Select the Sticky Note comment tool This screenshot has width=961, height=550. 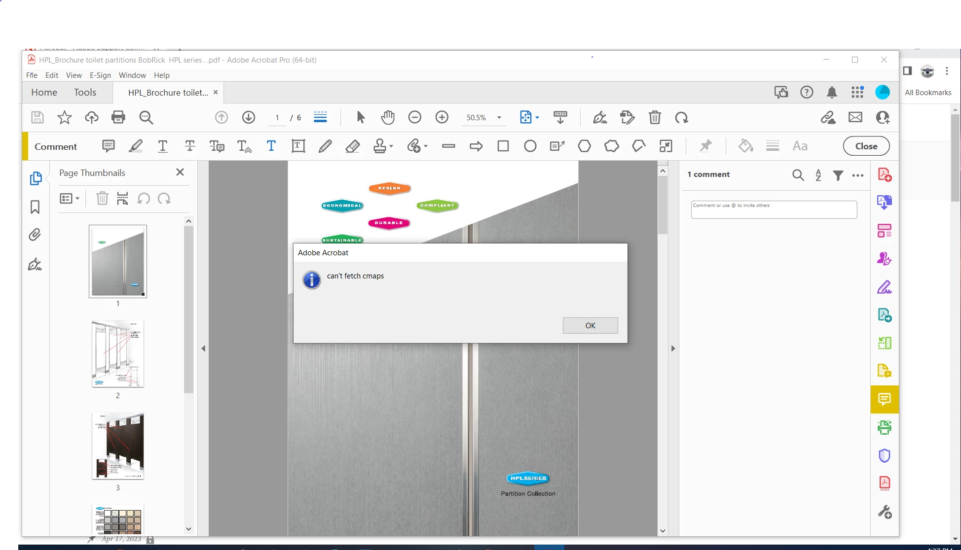(x=109, y=146)
